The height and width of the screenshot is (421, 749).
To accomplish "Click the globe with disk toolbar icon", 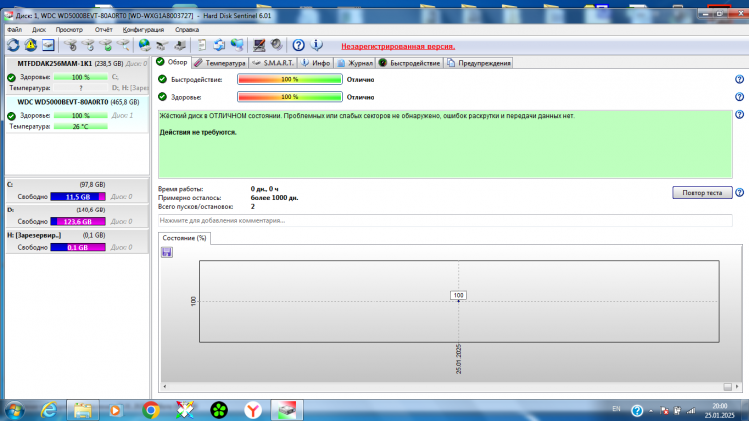I will pyautogui.click(x=144, y=45).
